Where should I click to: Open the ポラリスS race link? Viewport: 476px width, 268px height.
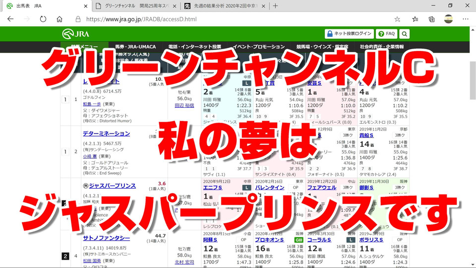pos(371,240)
